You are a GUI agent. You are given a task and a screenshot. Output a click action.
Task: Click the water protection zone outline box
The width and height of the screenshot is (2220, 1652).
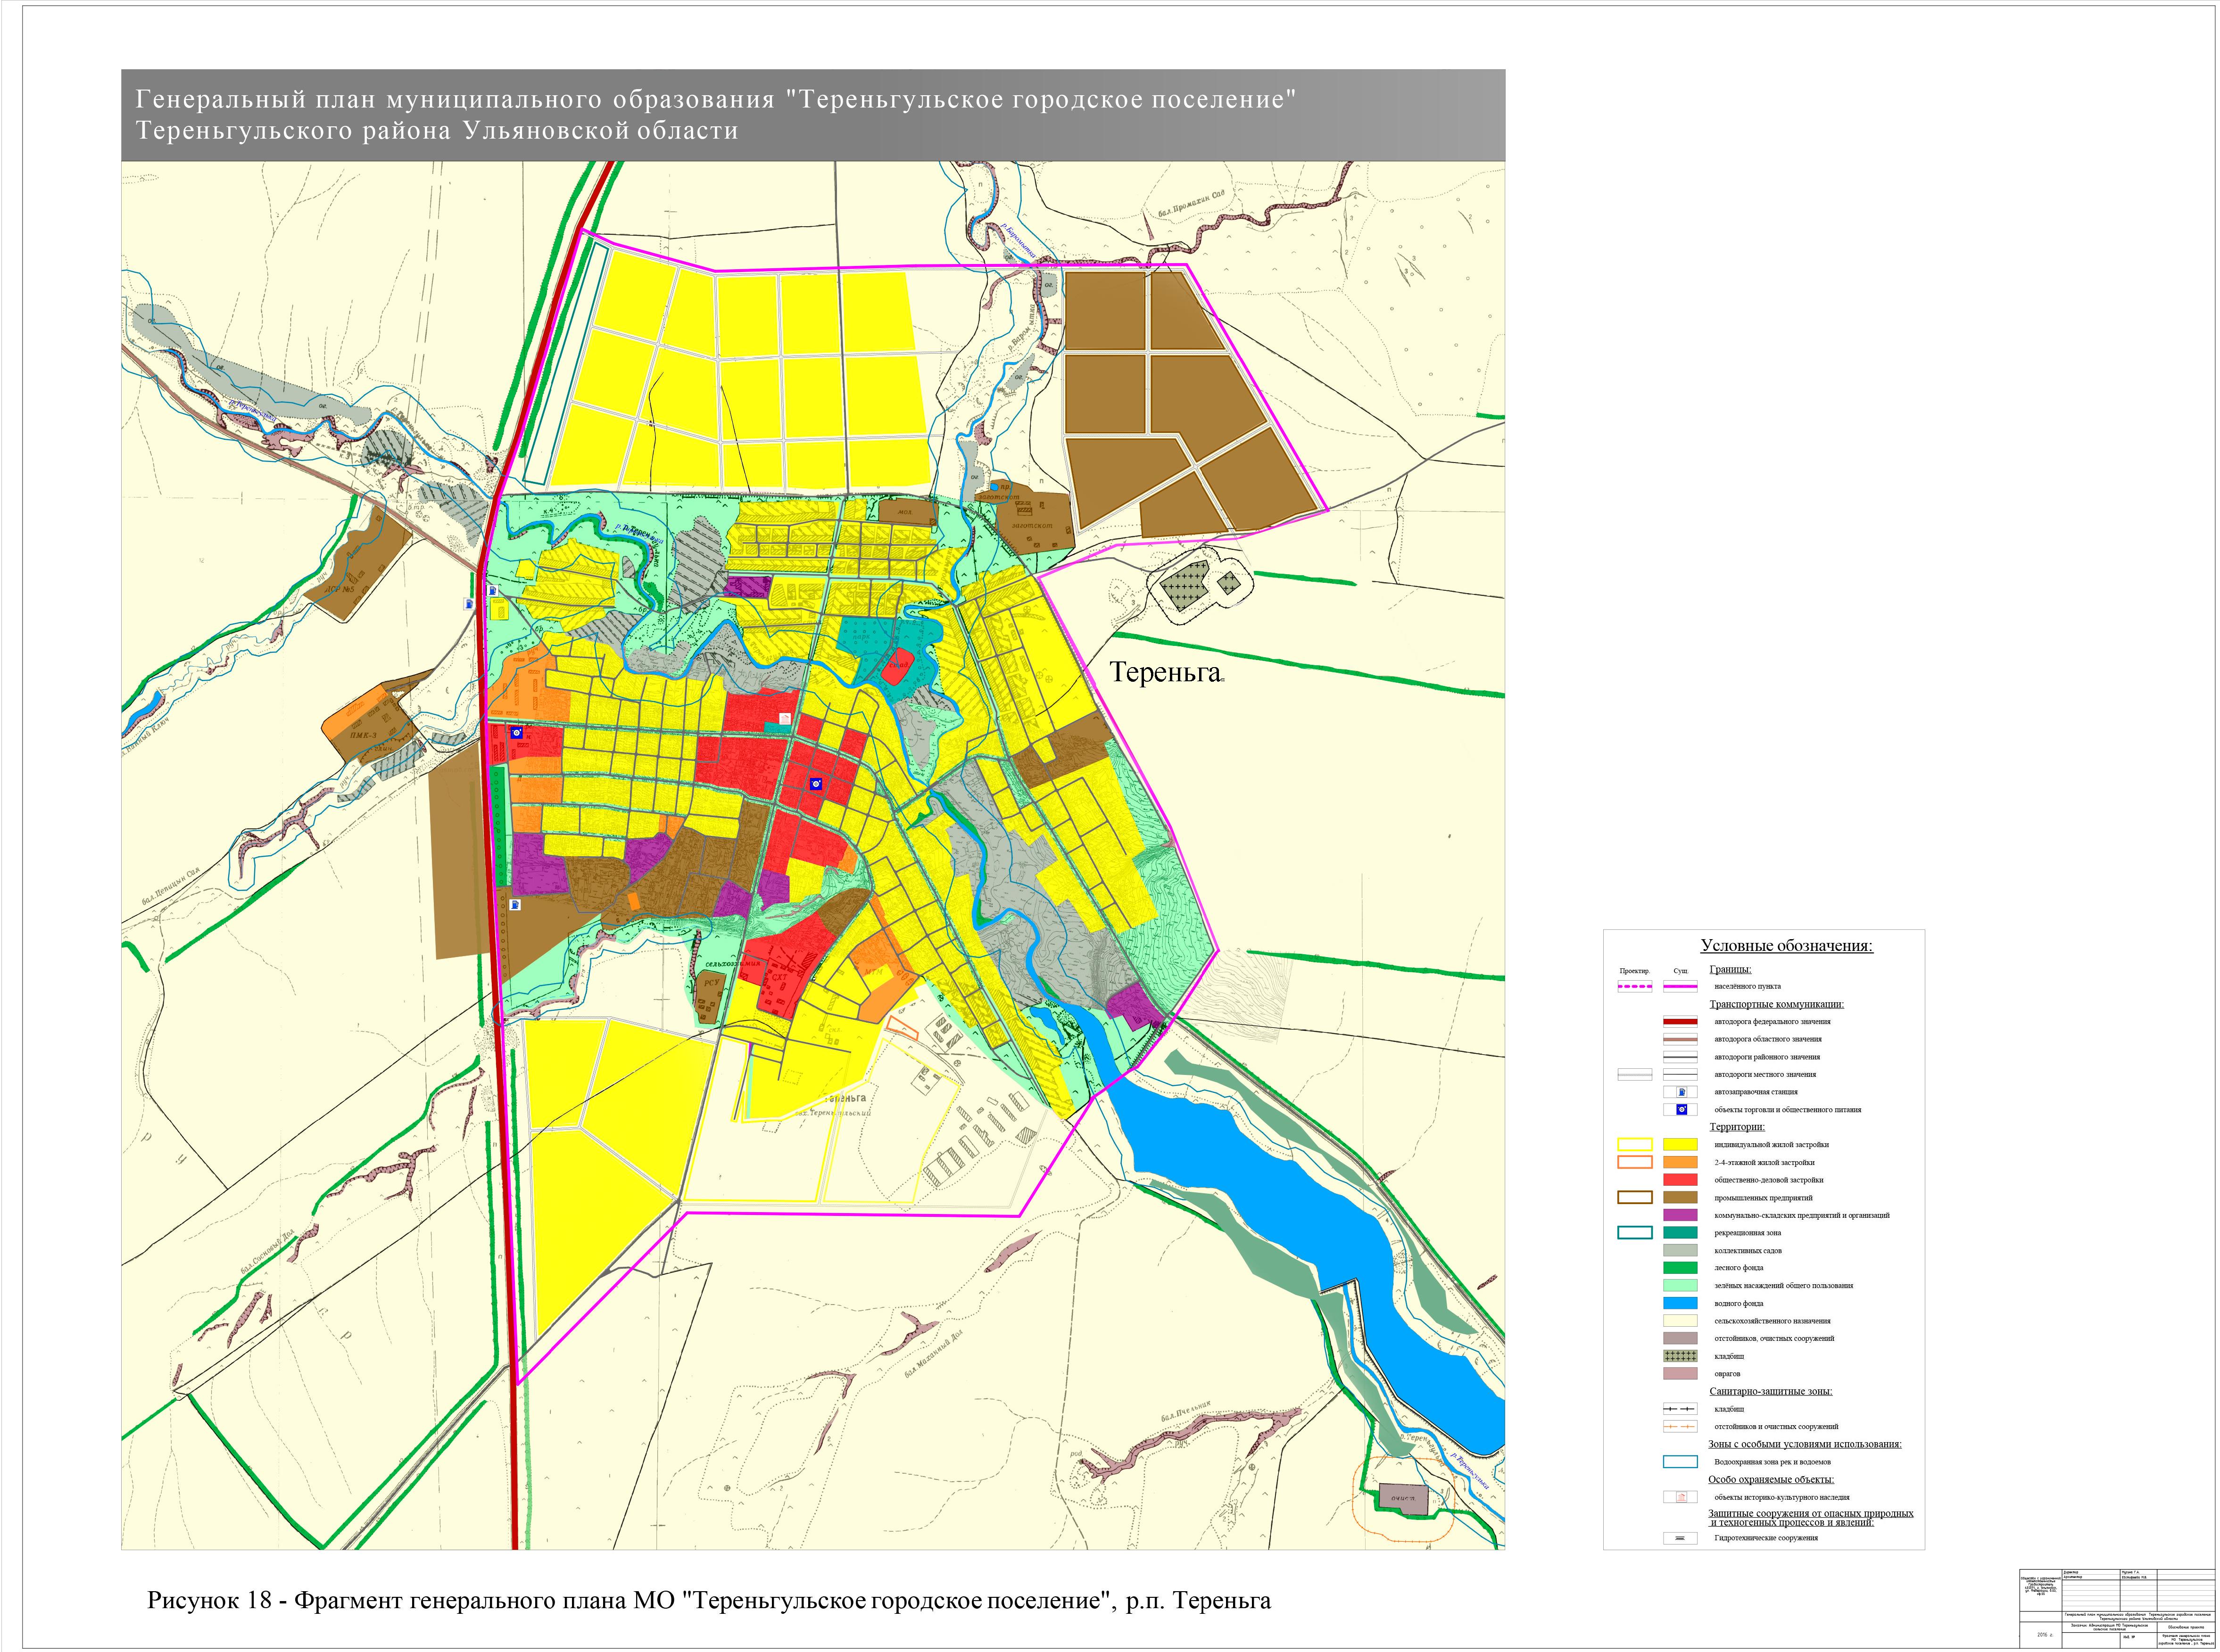coord(1680,1462)
